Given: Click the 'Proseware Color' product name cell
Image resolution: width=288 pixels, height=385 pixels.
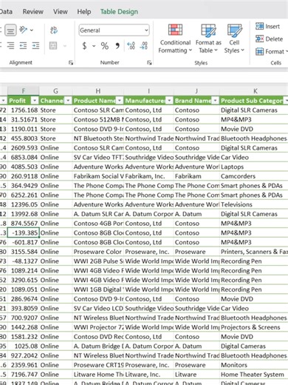Looking at the screenshot, I should click(x=98, y=252).
